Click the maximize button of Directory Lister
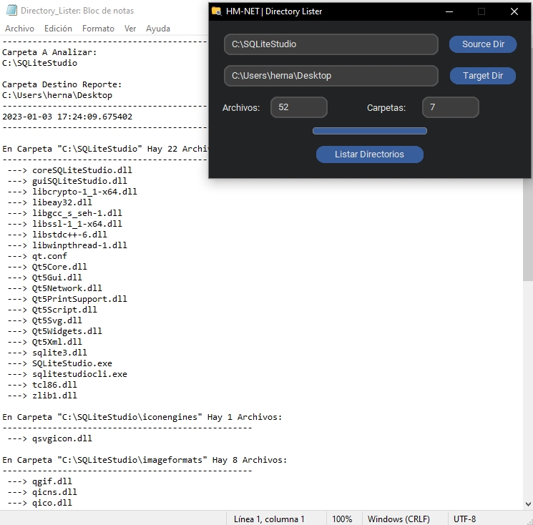Viewport: 533px width, 525px height. (481, 11)
